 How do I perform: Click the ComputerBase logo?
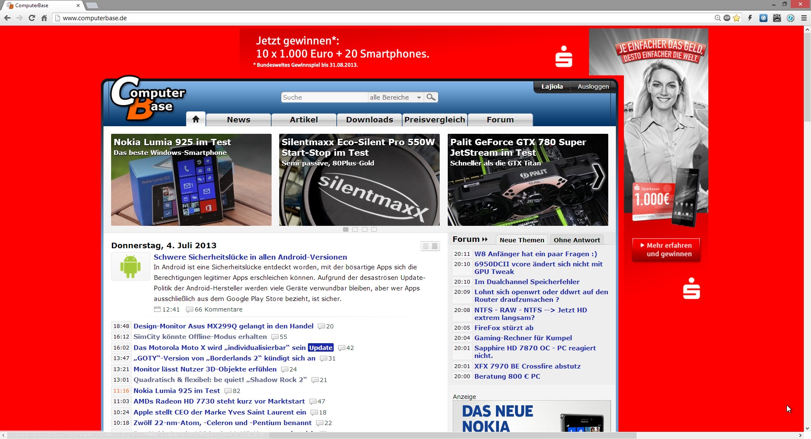(x=148, y=98)
